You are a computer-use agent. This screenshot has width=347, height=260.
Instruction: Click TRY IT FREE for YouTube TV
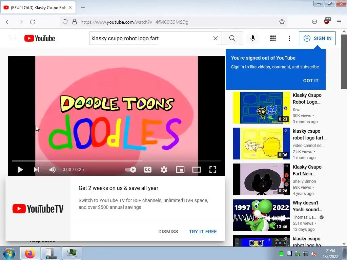tap(203, 232)
